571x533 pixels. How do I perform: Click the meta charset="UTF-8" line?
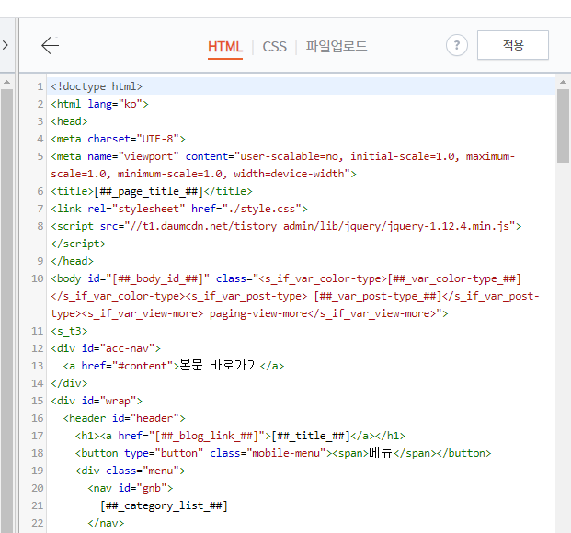click(118, 139)
